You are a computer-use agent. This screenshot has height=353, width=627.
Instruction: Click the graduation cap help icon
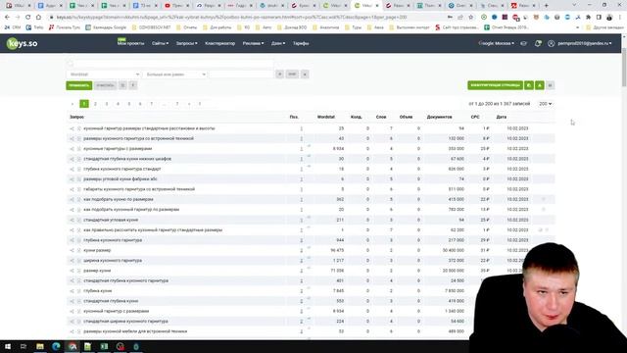click(x=523, y=43)
